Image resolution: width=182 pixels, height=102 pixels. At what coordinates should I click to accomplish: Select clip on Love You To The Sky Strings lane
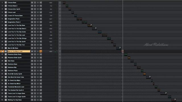tap(109, 39)
